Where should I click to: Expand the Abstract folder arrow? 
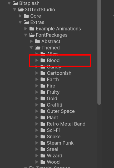coord(31,41)
